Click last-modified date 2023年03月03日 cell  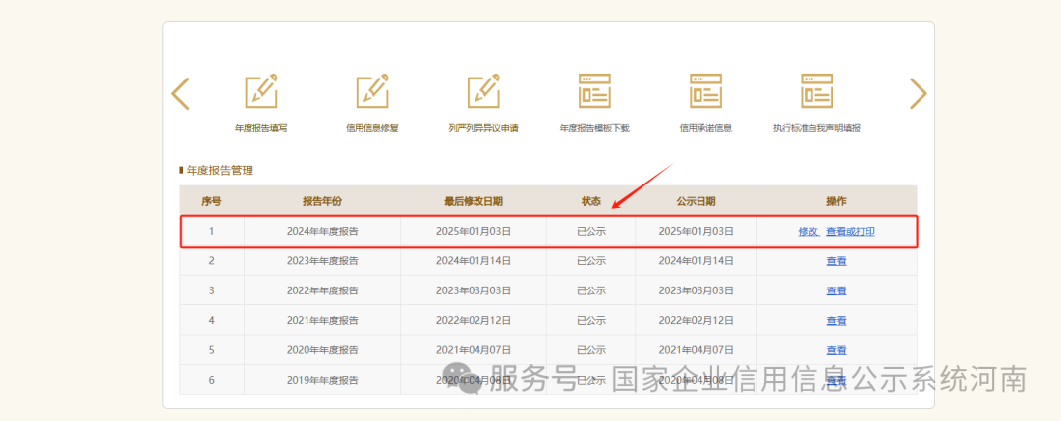point(474,290)
